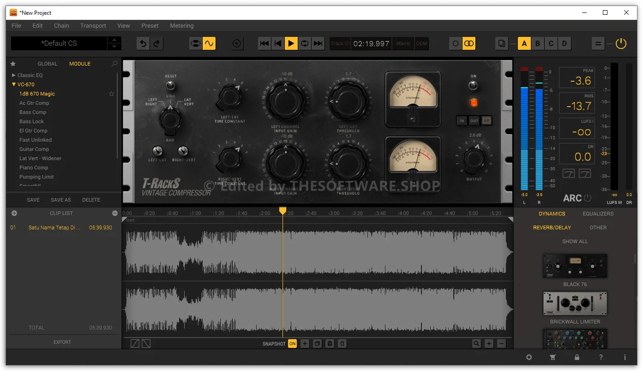
Task: Select preset slot C
Action: click(551, 43)
